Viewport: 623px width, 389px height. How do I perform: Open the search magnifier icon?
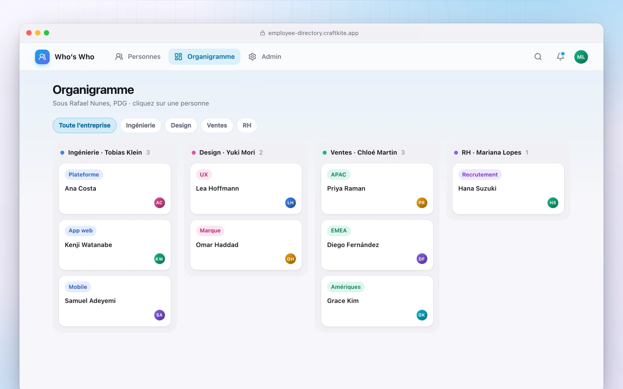click(538, 57)
